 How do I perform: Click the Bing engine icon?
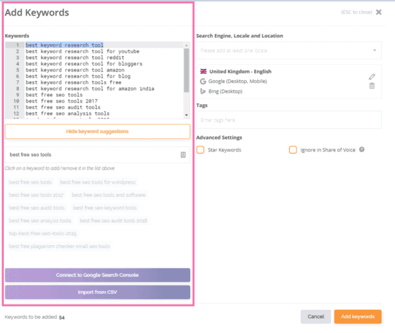pos(203,91)
